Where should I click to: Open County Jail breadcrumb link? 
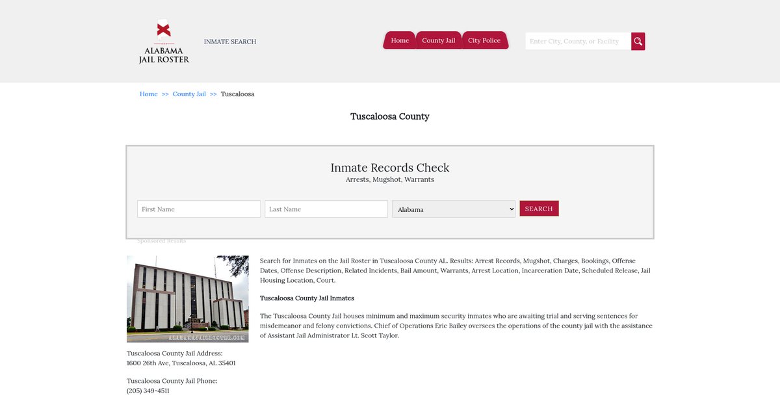pos(189,94)
